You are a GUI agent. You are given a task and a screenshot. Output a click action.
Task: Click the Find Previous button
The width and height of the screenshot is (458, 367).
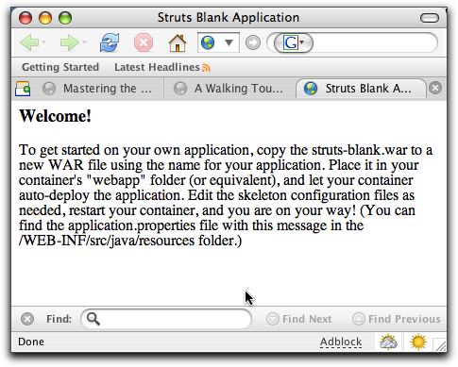pos(397,319)
